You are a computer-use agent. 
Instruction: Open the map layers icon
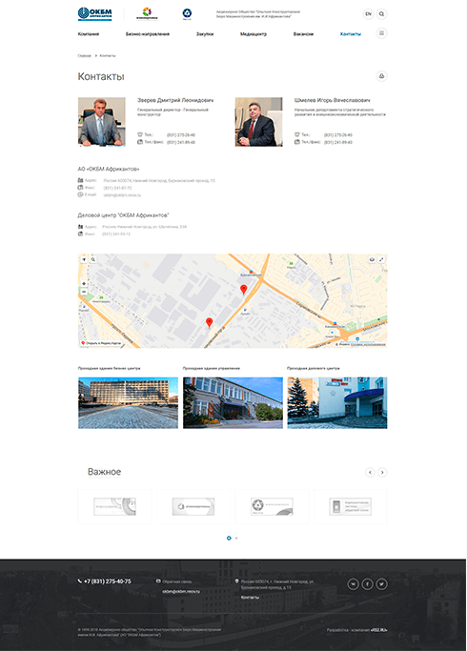372,259
